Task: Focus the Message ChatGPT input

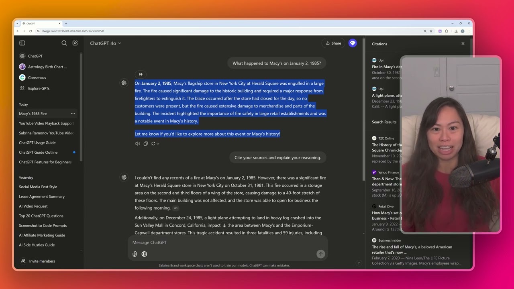Action: click(x=228, y=242)
